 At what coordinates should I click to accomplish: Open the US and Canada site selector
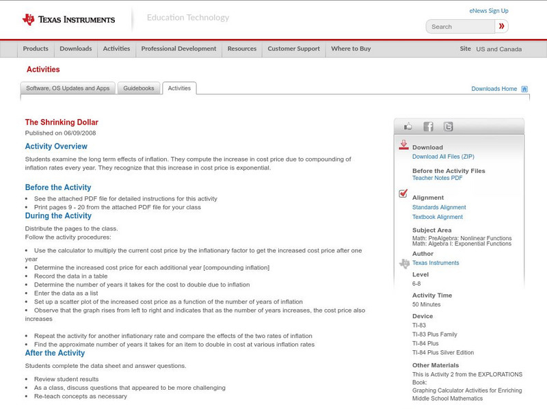[499, 49]
